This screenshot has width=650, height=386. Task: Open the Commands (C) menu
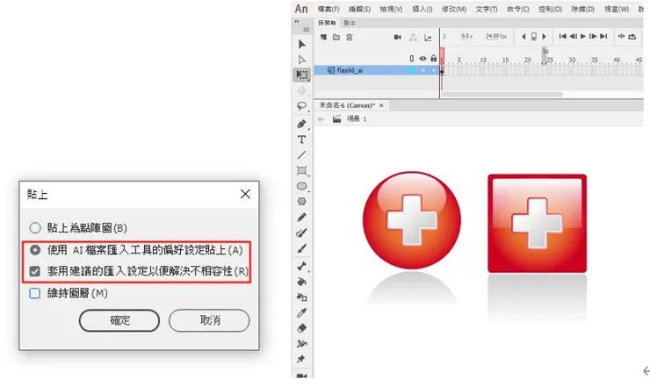pos(517,9)
